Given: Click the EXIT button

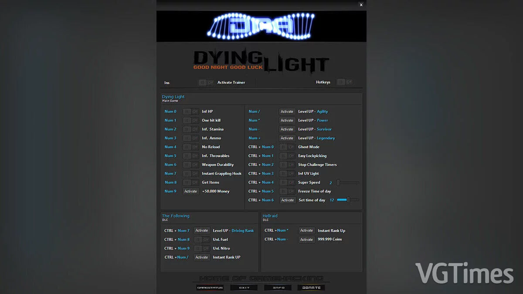Looking at the screenshot, I should click(x=244, y=287).
